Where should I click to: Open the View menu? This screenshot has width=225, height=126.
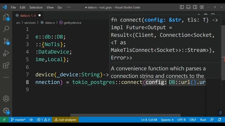tap(50, 7)
